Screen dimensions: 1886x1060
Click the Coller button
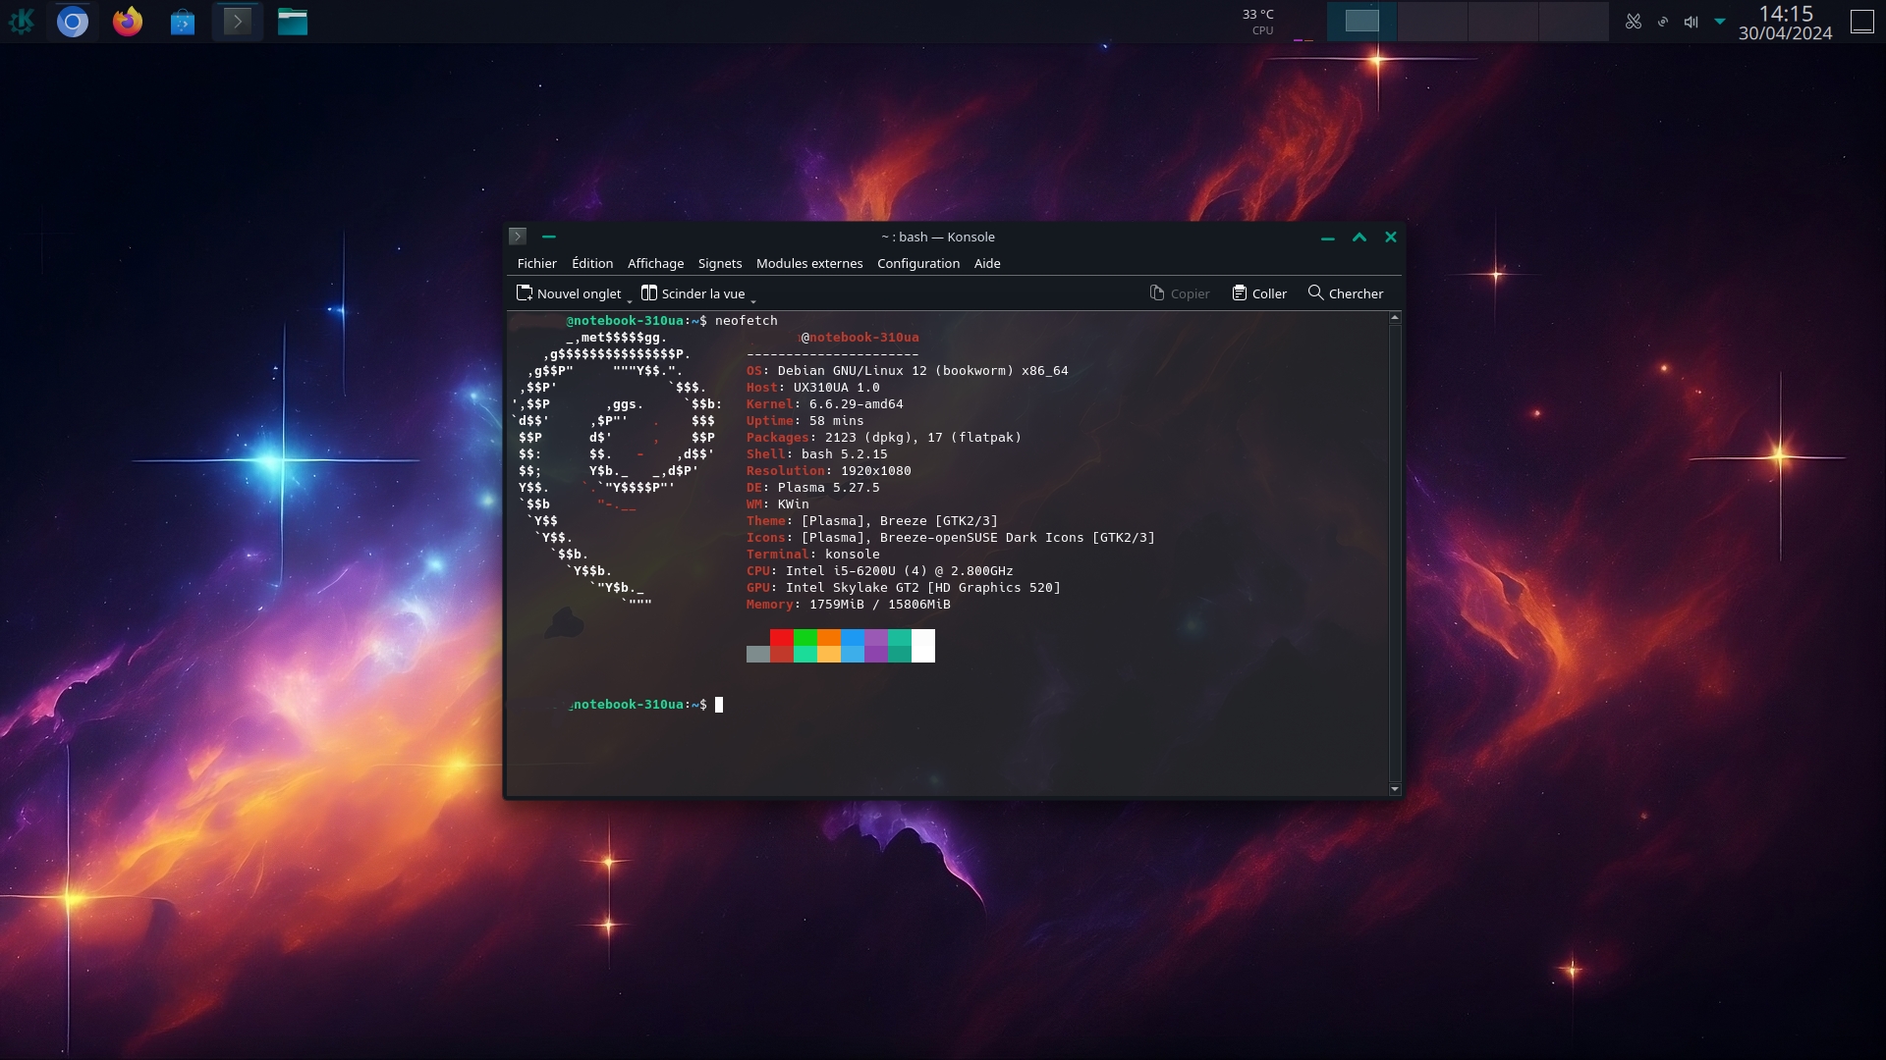[x=1259, y=292]
